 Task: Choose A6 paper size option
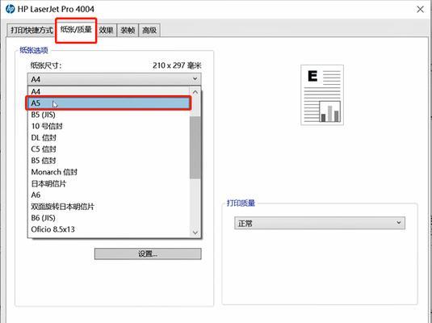click(x=109, y=195)
